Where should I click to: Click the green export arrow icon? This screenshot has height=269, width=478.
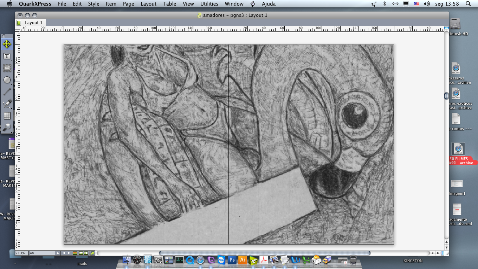(x=92, y=253)
